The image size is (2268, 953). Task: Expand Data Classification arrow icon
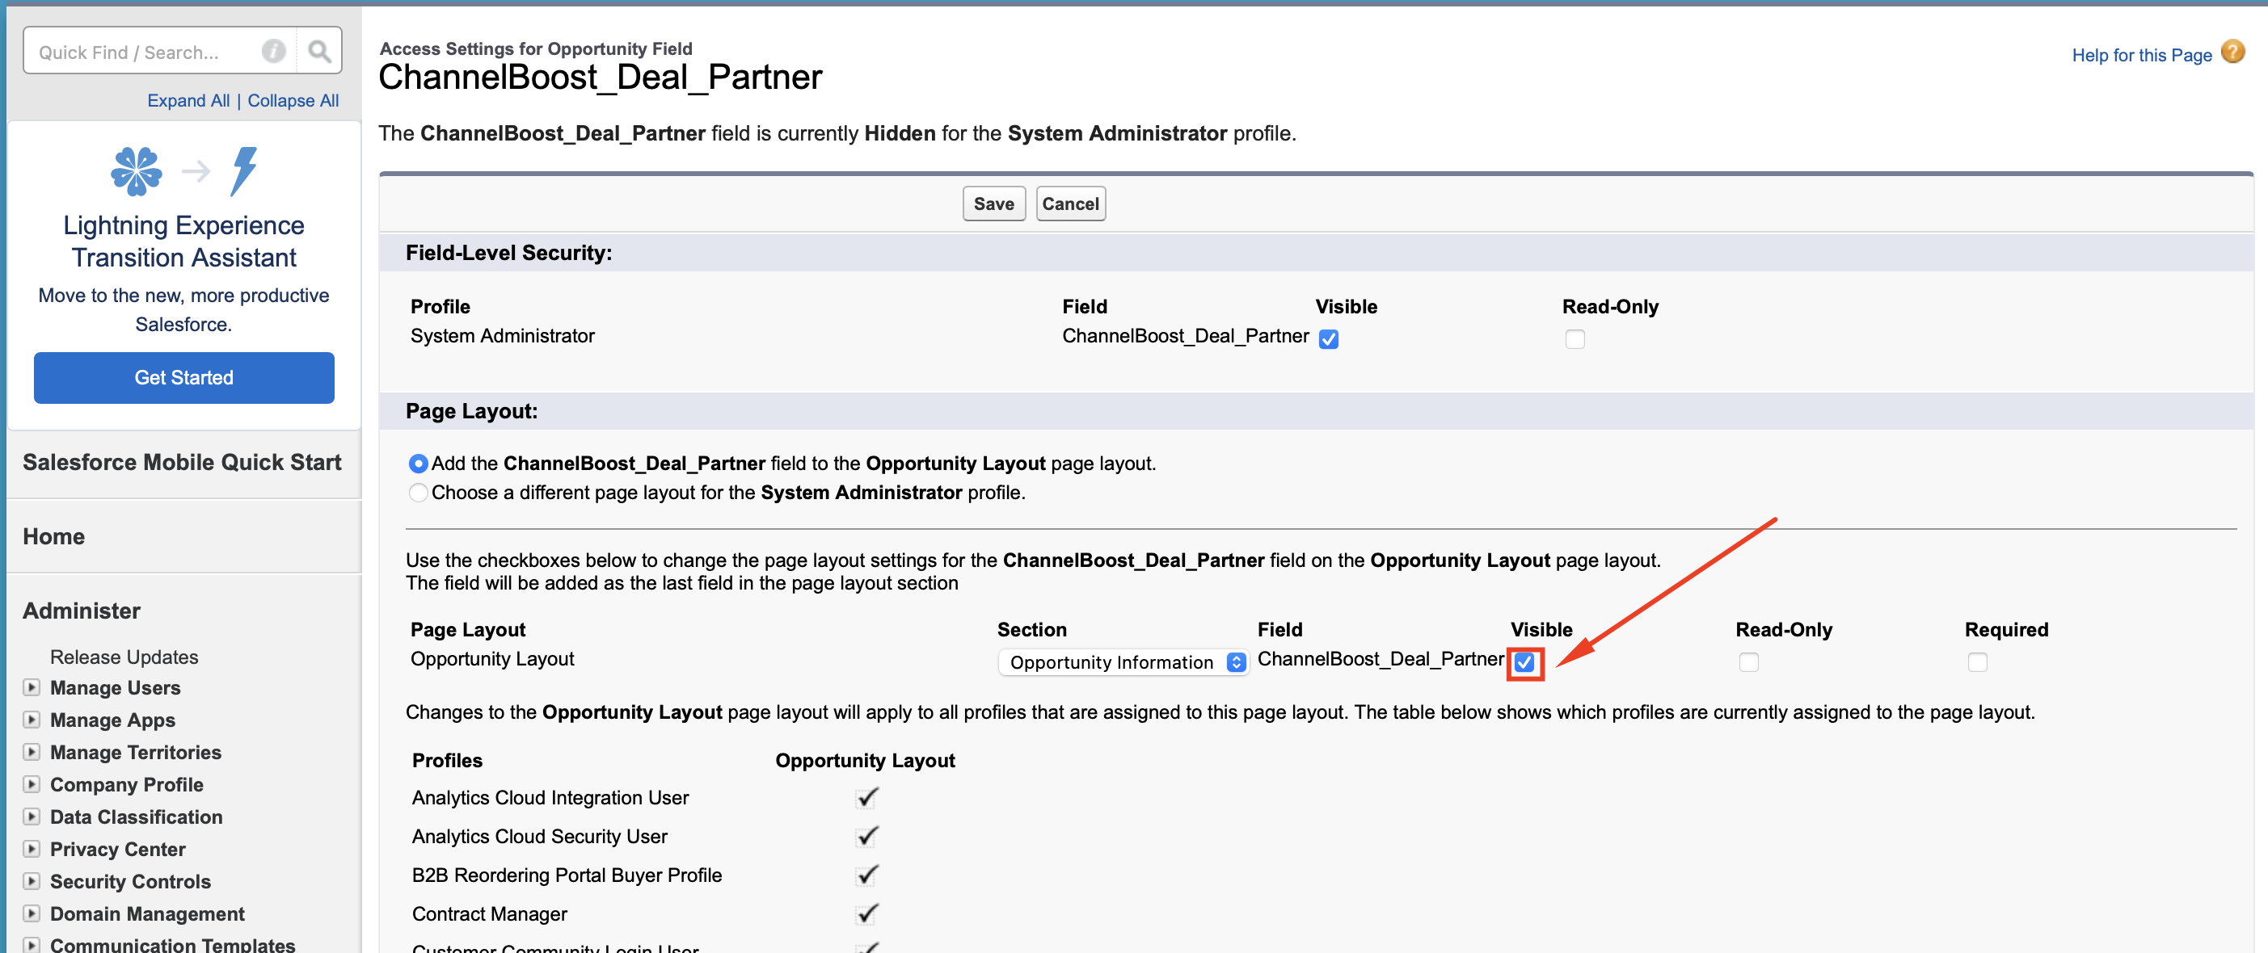[32, 816]
